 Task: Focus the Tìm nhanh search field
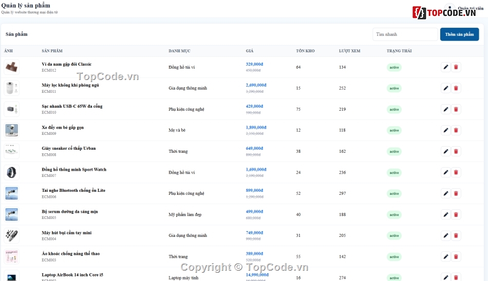[405, 34]
